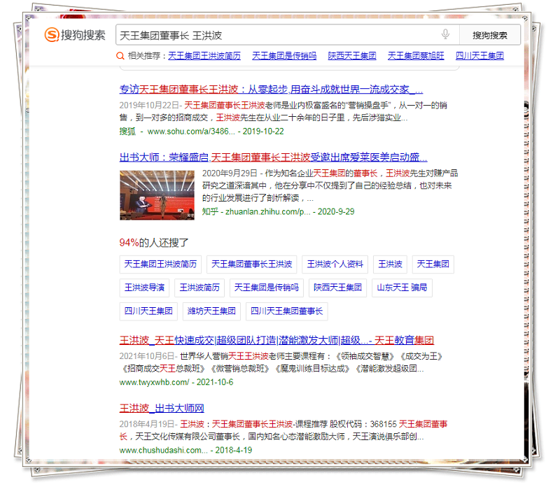Select the 王洪波导演 suggestion chip
This screenshot has width=560, height=487.
coord(144,288)
